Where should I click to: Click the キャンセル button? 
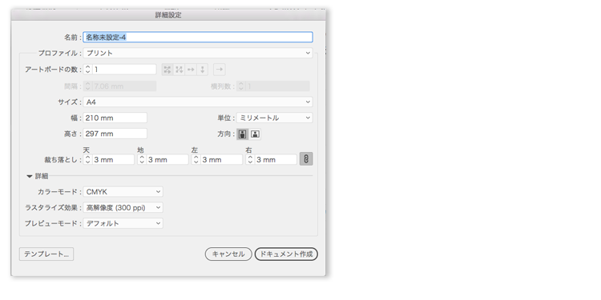(228, 254)
